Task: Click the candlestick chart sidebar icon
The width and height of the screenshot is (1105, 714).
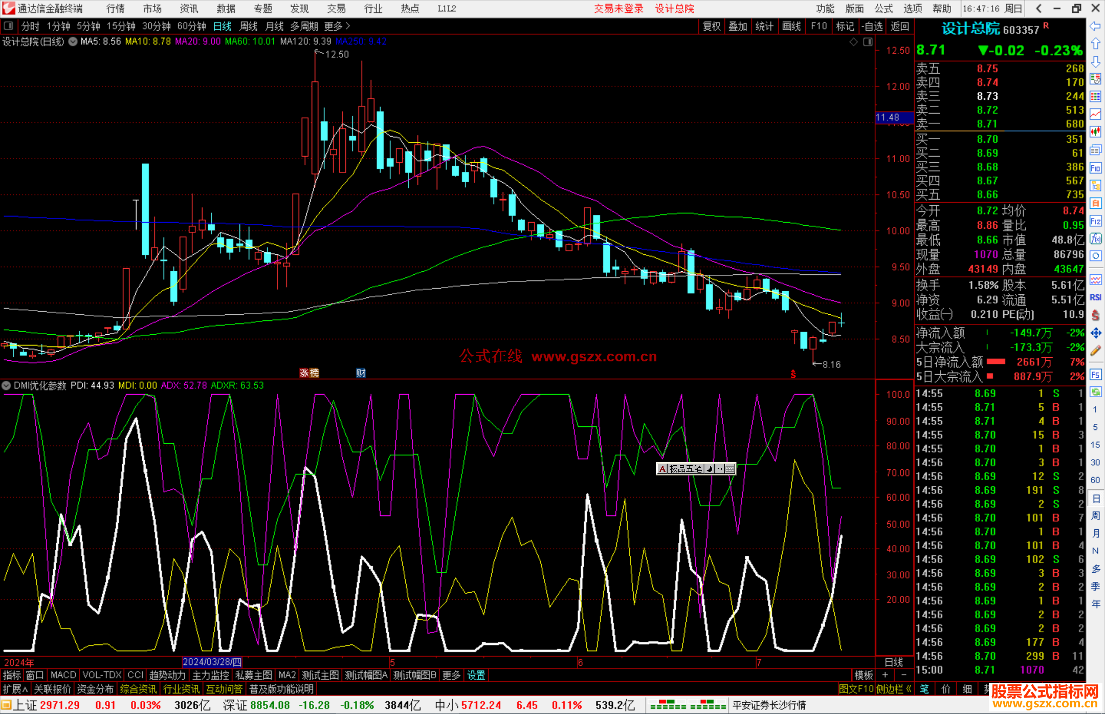Action: (x=1095, y=132)
